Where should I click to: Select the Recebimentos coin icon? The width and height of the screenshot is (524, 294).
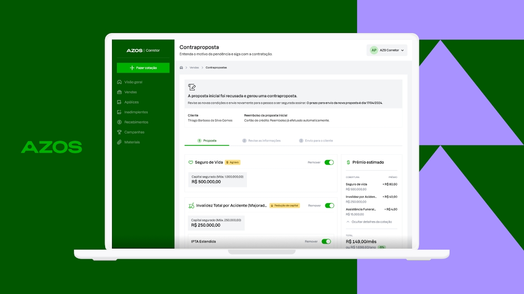120,122
